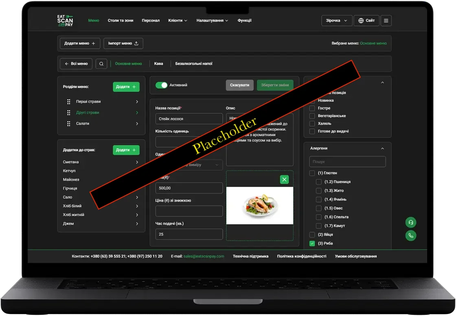
Task: Open the Клієнти dropdown
Action: pyautogui.click(x=178, y=20)
